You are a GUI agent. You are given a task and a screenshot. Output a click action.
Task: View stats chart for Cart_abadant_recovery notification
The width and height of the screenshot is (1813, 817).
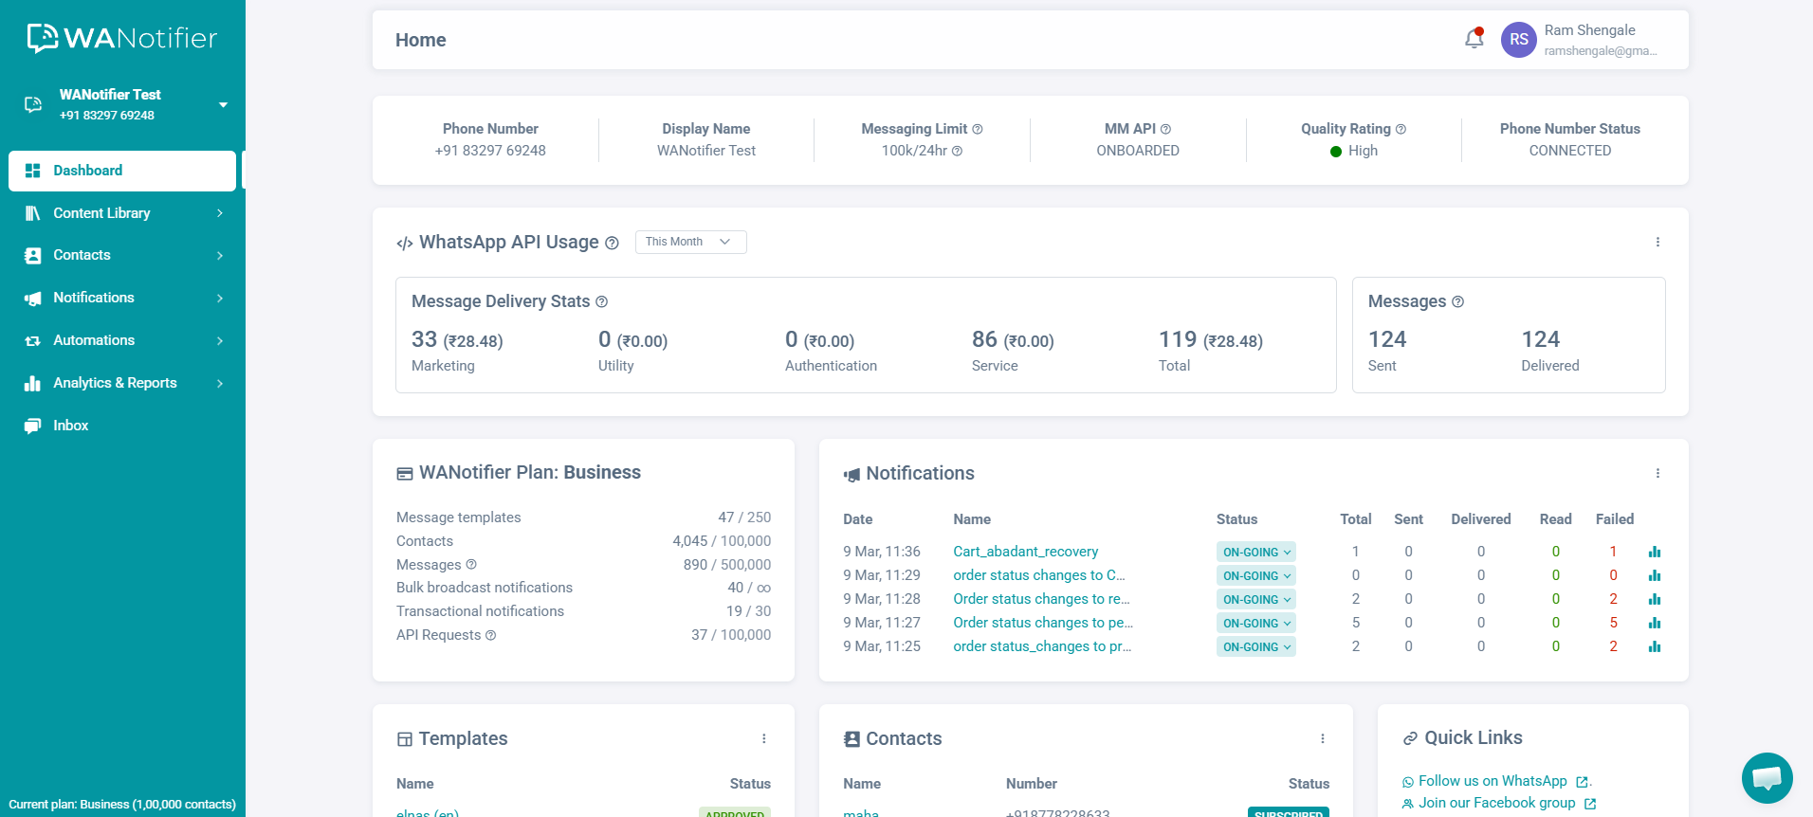(x=1654, y=552)
